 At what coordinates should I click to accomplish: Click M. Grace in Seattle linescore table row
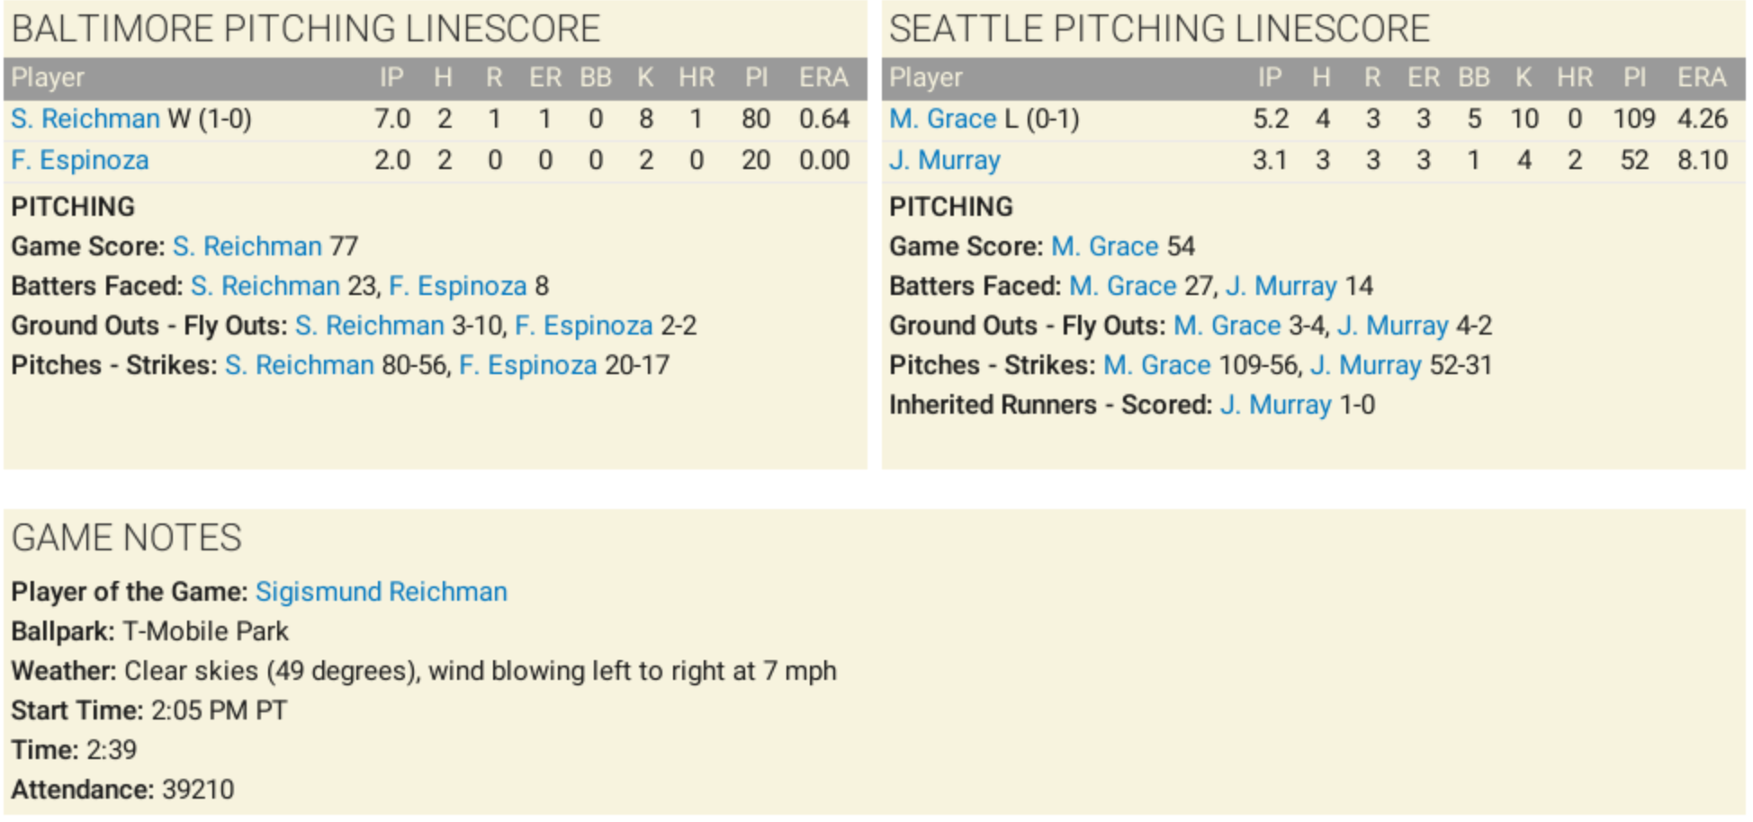[x=942, y=119]
